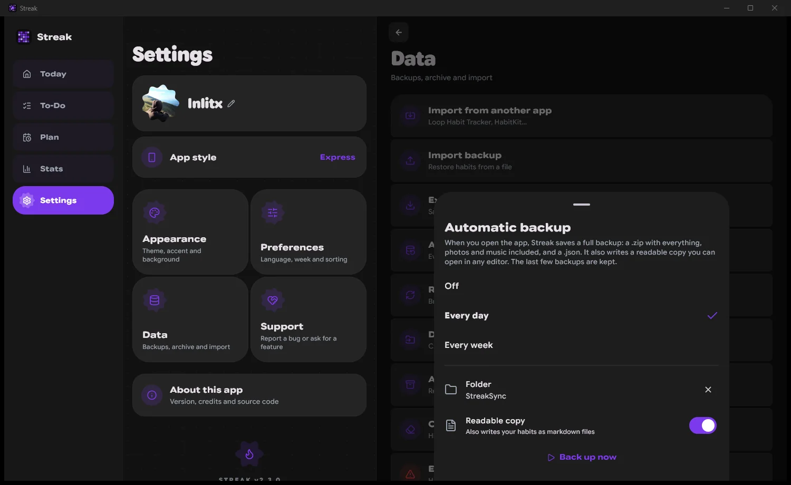Click the info icon beside About this app
Viewport: 791px width, 485px height.
pyautogui.click(x=152, y=395)
